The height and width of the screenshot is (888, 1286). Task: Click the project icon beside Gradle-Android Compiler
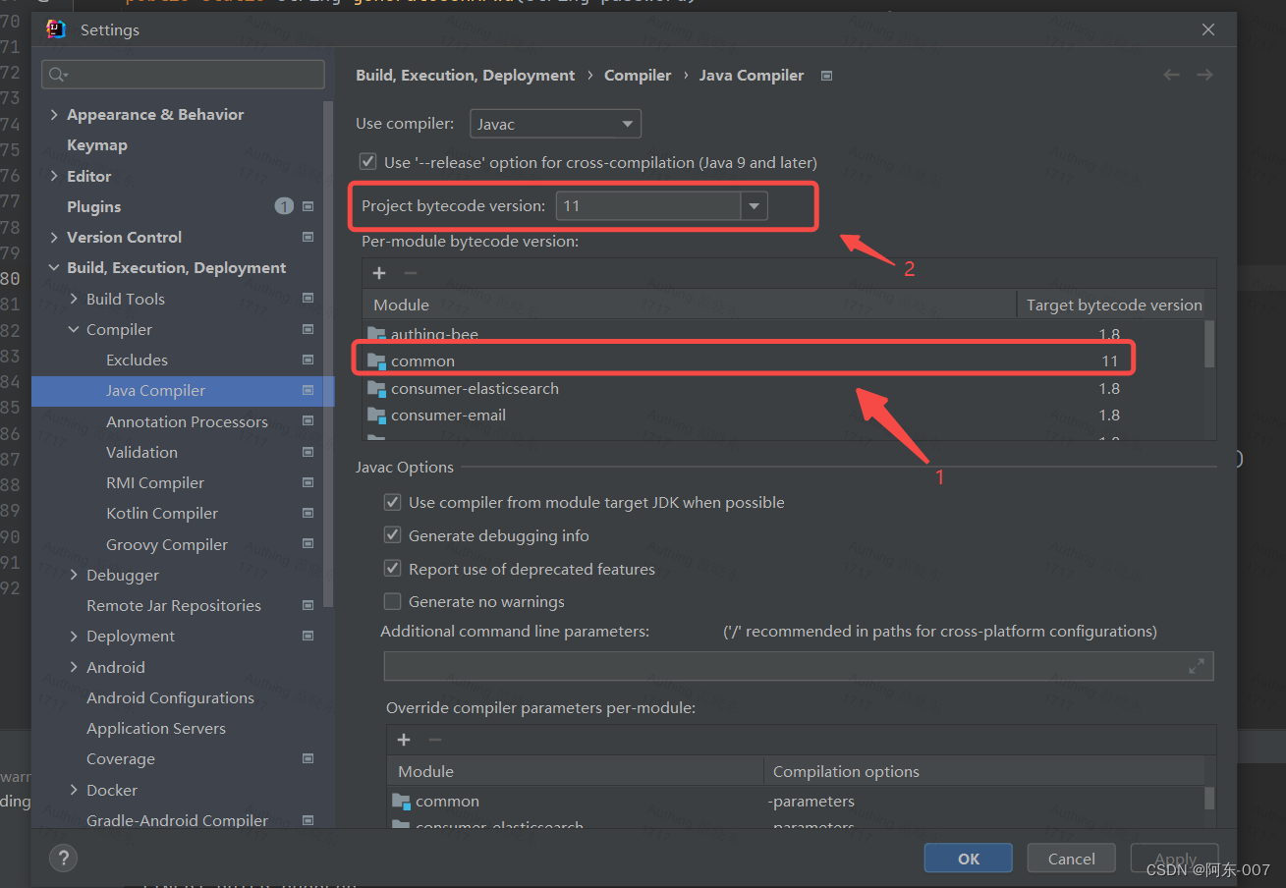point(308,820)
